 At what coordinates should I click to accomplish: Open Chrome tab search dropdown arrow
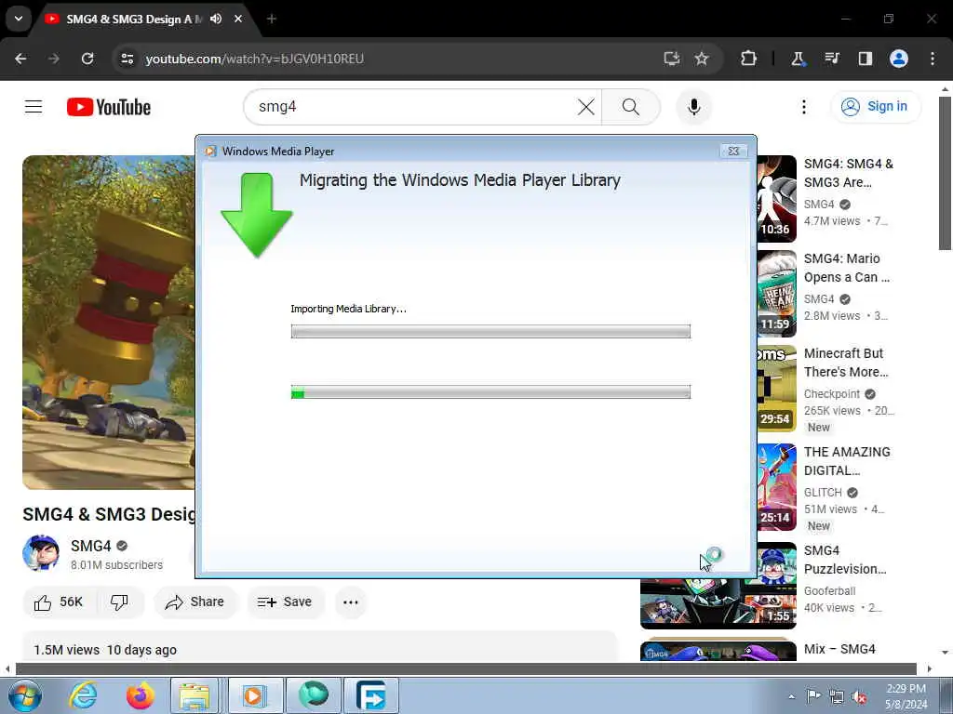pos(19,19)
